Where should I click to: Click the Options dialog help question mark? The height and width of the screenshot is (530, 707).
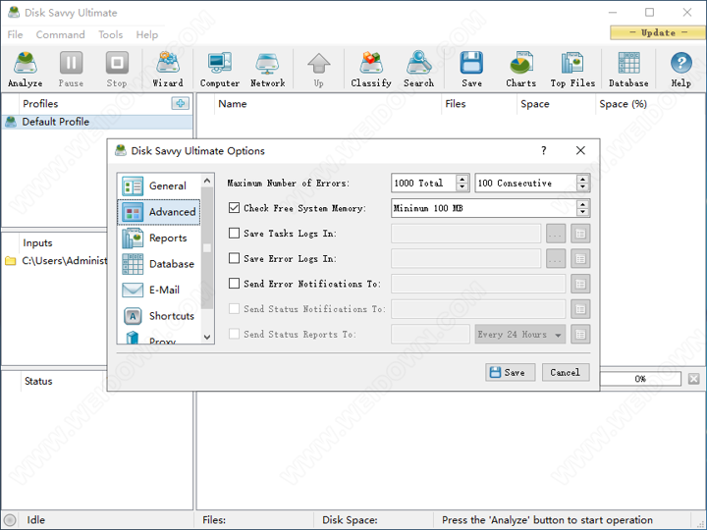(544, 150)
